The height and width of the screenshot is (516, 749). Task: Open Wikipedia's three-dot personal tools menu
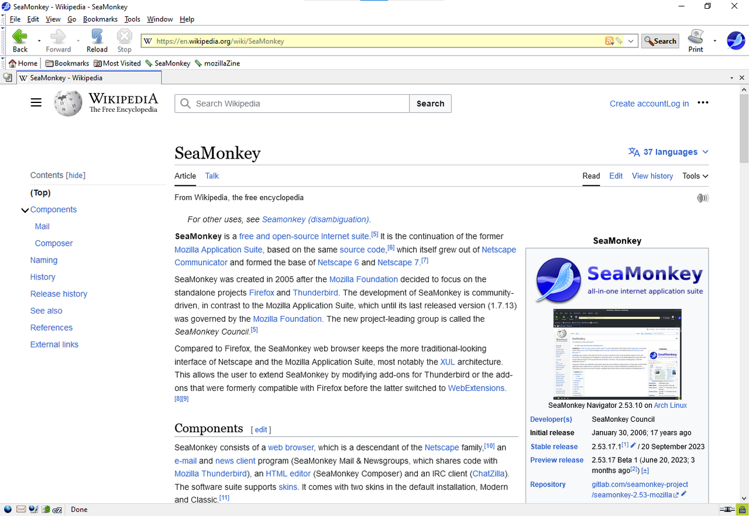(x=703, y=103)
